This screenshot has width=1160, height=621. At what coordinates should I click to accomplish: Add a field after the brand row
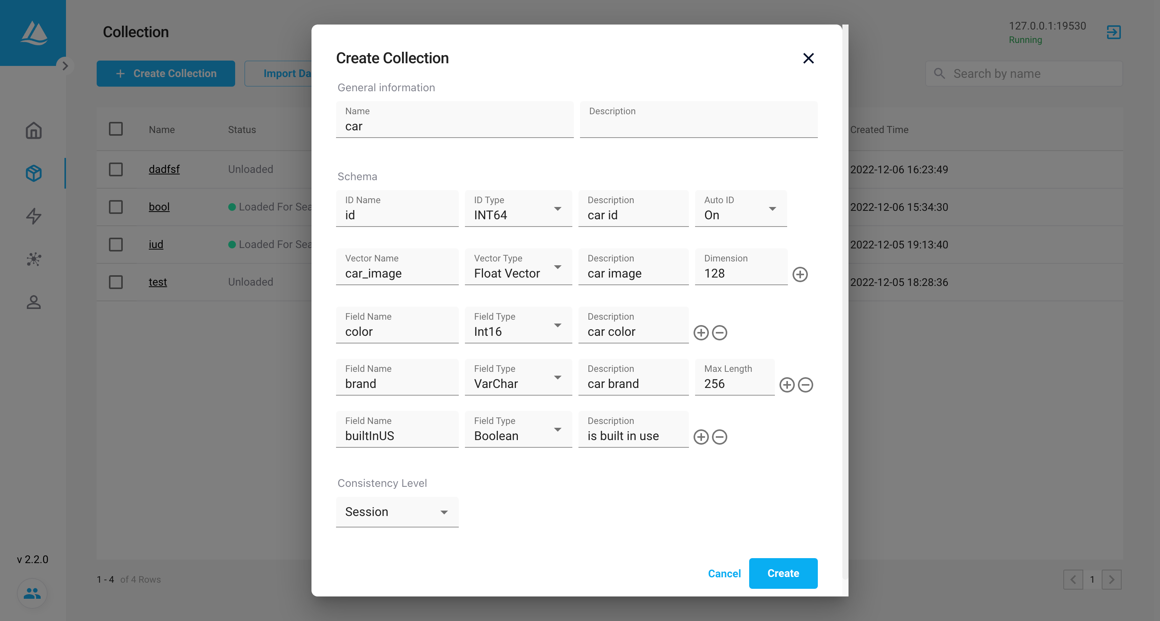tap(787, 385)
